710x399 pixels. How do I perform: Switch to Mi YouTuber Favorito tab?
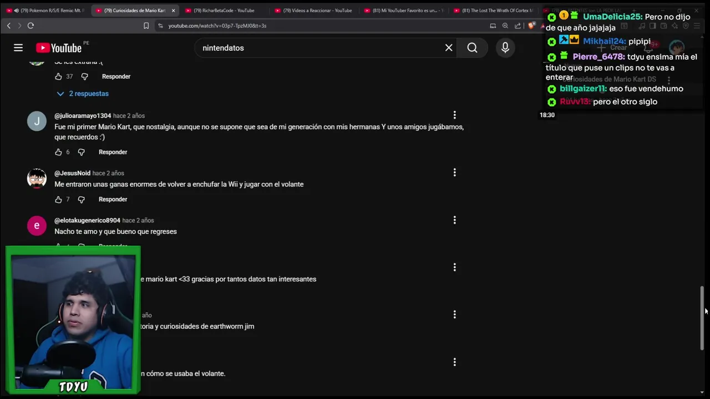[x=403, y=11]
